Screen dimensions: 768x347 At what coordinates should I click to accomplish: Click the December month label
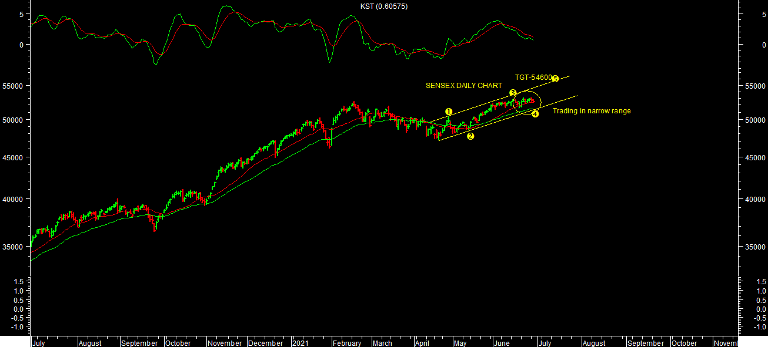click(x=265, y=343)
